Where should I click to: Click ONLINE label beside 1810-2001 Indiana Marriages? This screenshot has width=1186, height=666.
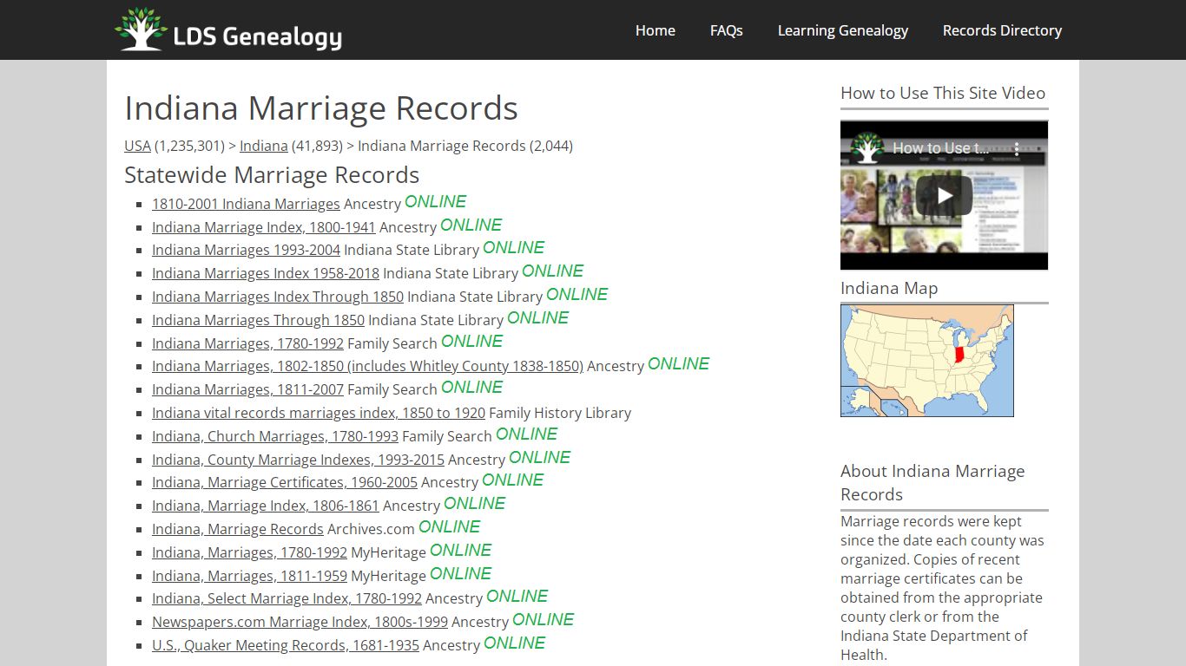click(x=435, y=201)
